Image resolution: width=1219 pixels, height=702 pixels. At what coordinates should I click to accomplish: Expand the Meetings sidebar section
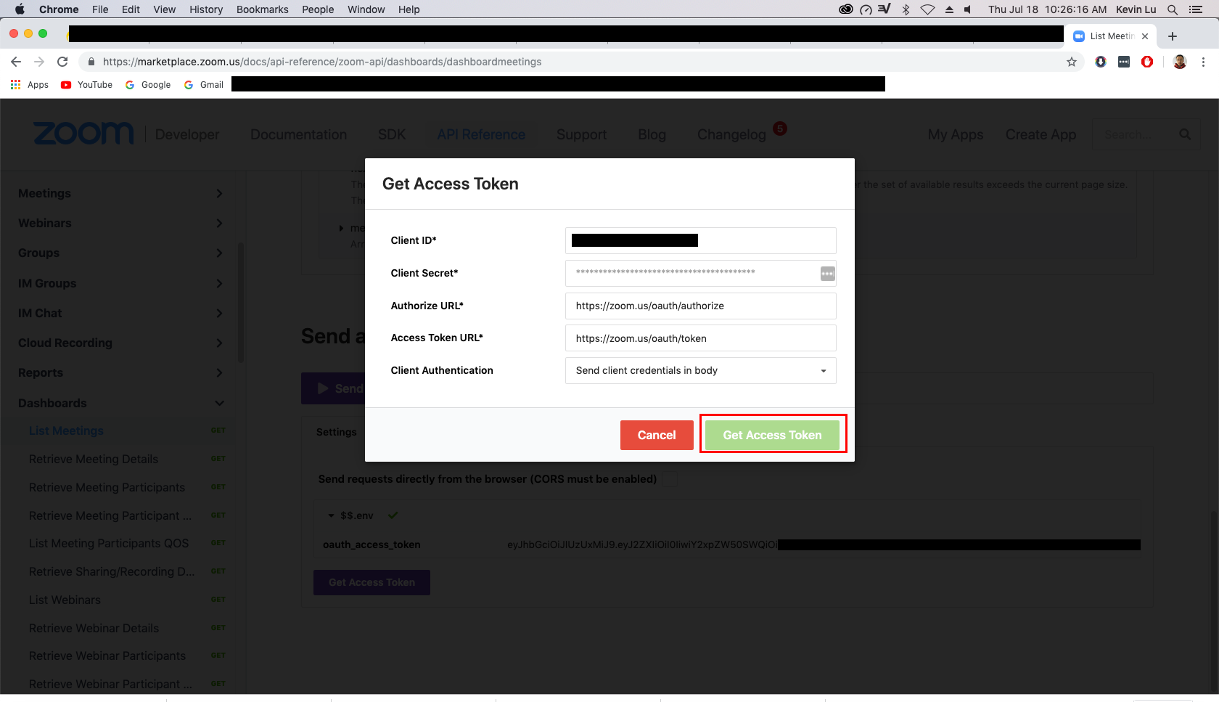[x=219, y=193]
